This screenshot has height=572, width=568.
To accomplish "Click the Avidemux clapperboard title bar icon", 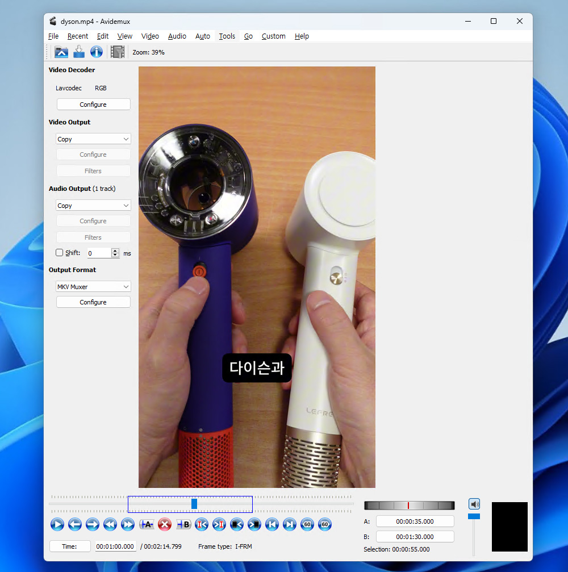I will 53,21.
